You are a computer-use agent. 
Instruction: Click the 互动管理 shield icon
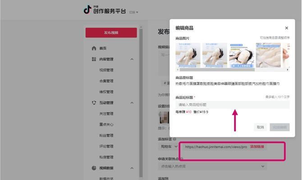click(x=94, y=103)
